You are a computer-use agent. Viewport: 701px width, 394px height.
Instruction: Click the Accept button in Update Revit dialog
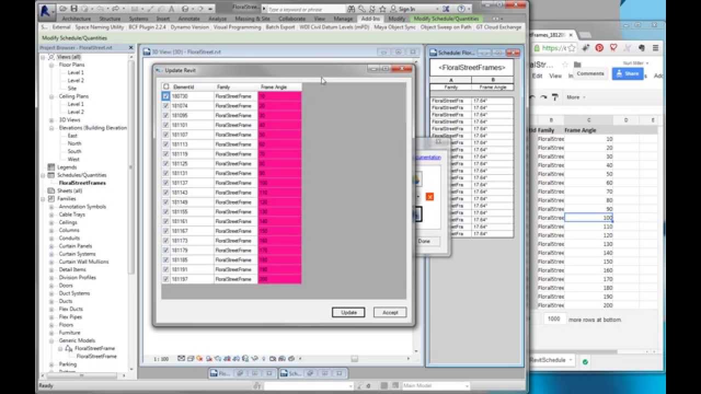point(390,312)
